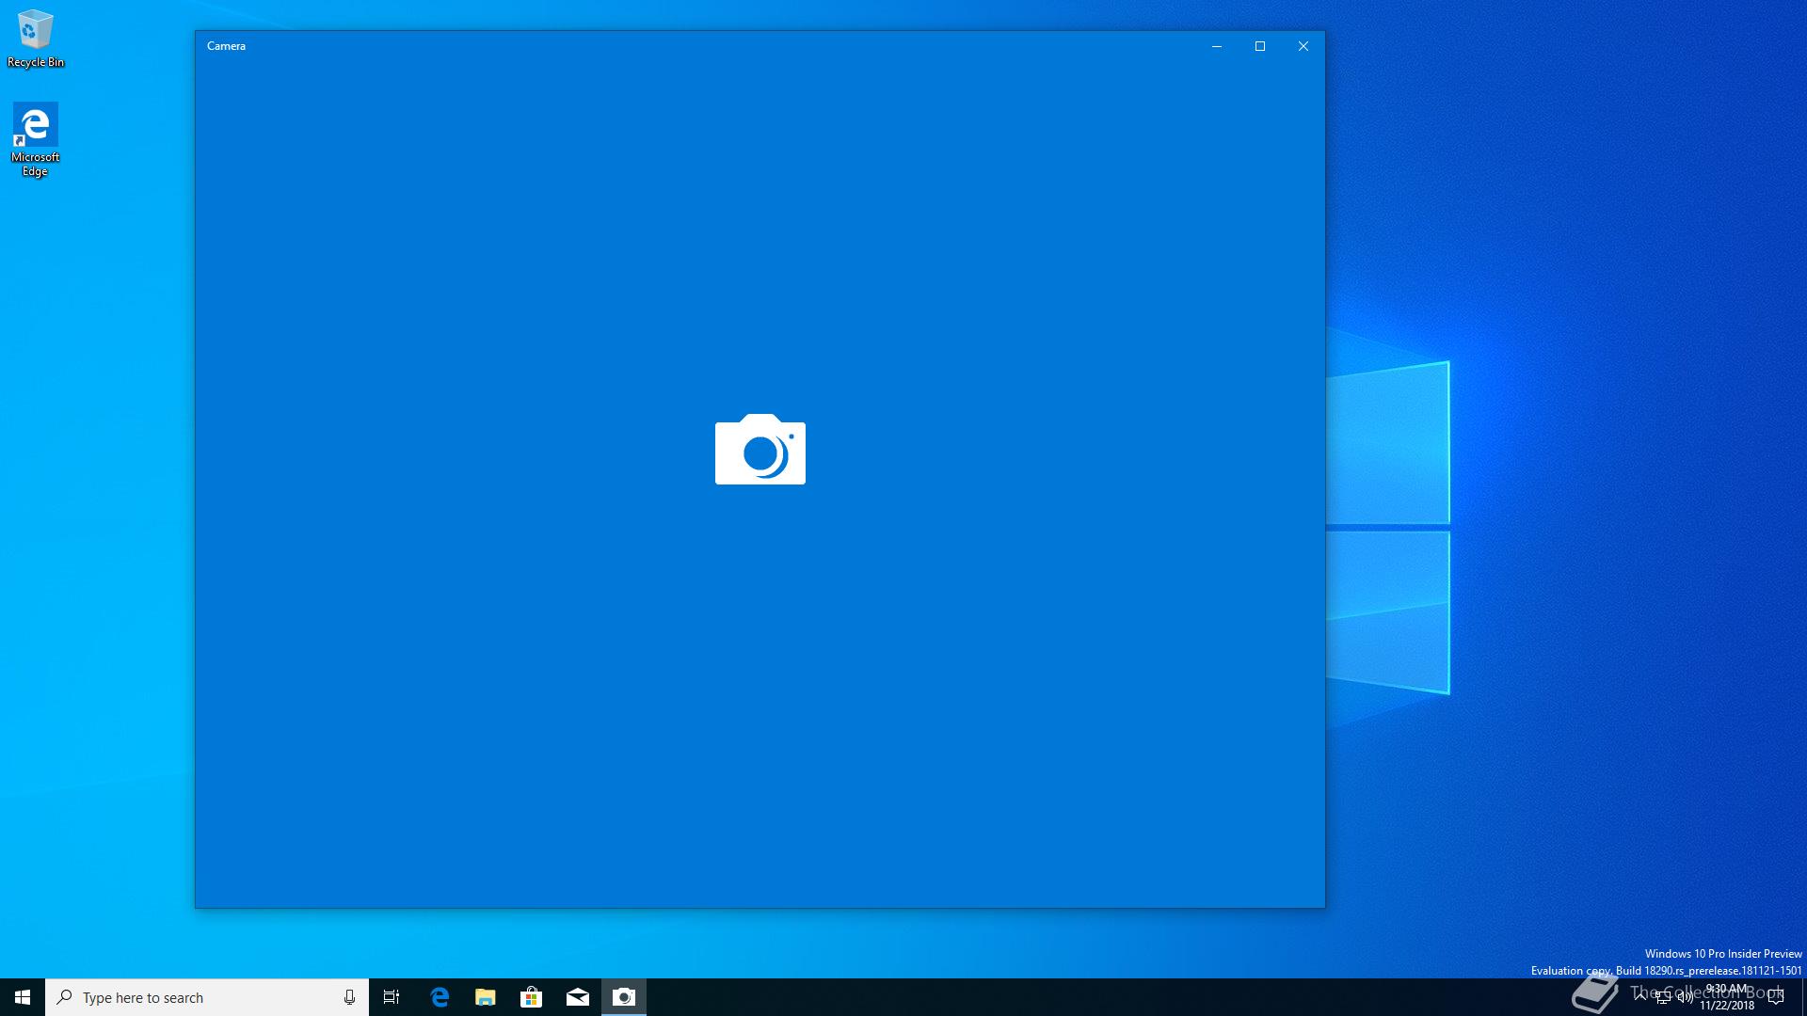Open Mail app from the taskbar
This screenshot has height=1016, width=1807.
[578, 997]
